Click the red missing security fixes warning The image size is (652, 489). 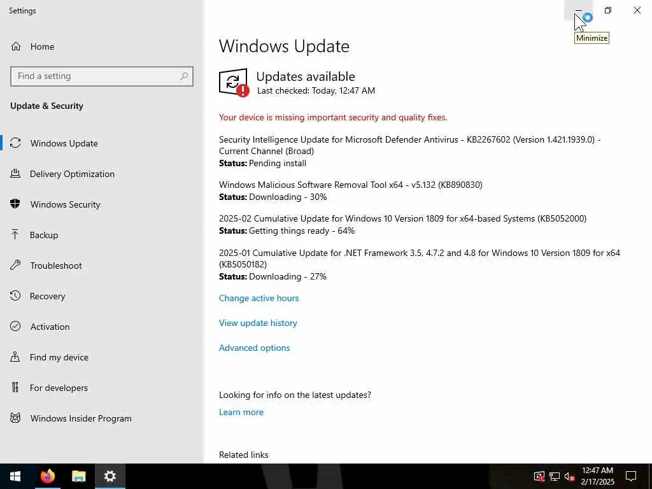click(333, 117)
